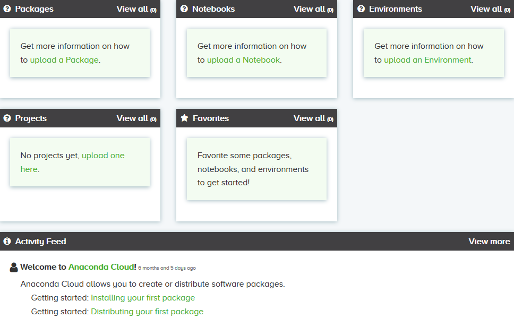Viewport: 514px width, 318px height.
Task: Follow the upload a Notebook link
Action: 244,60
